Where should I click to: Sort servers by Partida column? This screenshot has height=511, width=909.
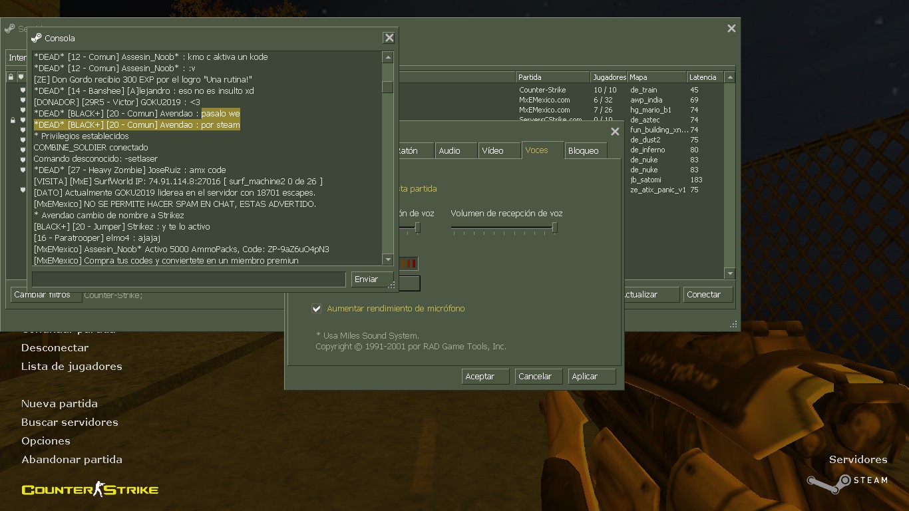tap(552, 77)
